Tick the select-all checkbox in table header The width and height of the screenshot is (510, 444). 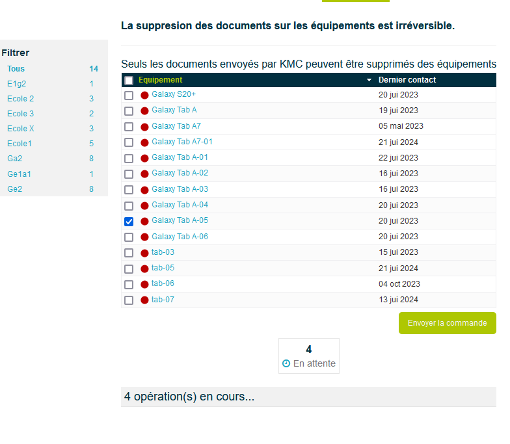(x=129, y=81)
